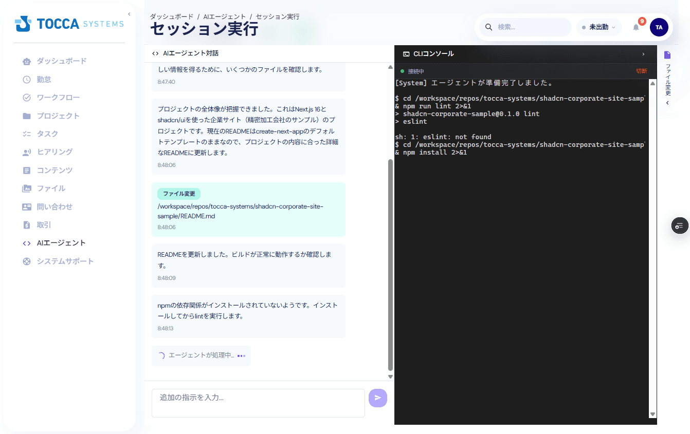Open the TA avatar profile menu
This screenshot has width=690, height=434.
point(659,27)
